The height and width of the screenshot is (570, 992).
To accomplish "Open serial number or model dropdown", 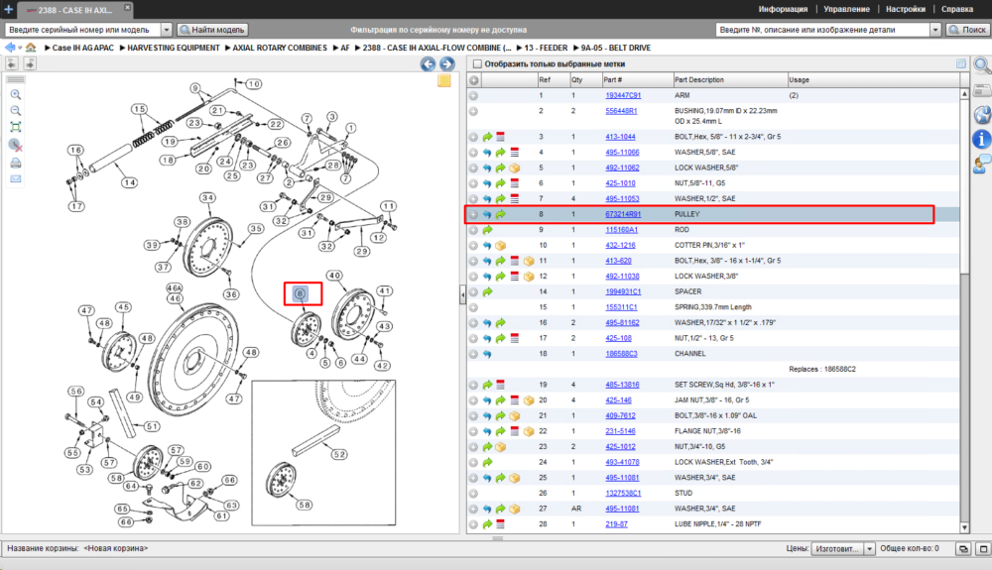I will pos(167,30).
